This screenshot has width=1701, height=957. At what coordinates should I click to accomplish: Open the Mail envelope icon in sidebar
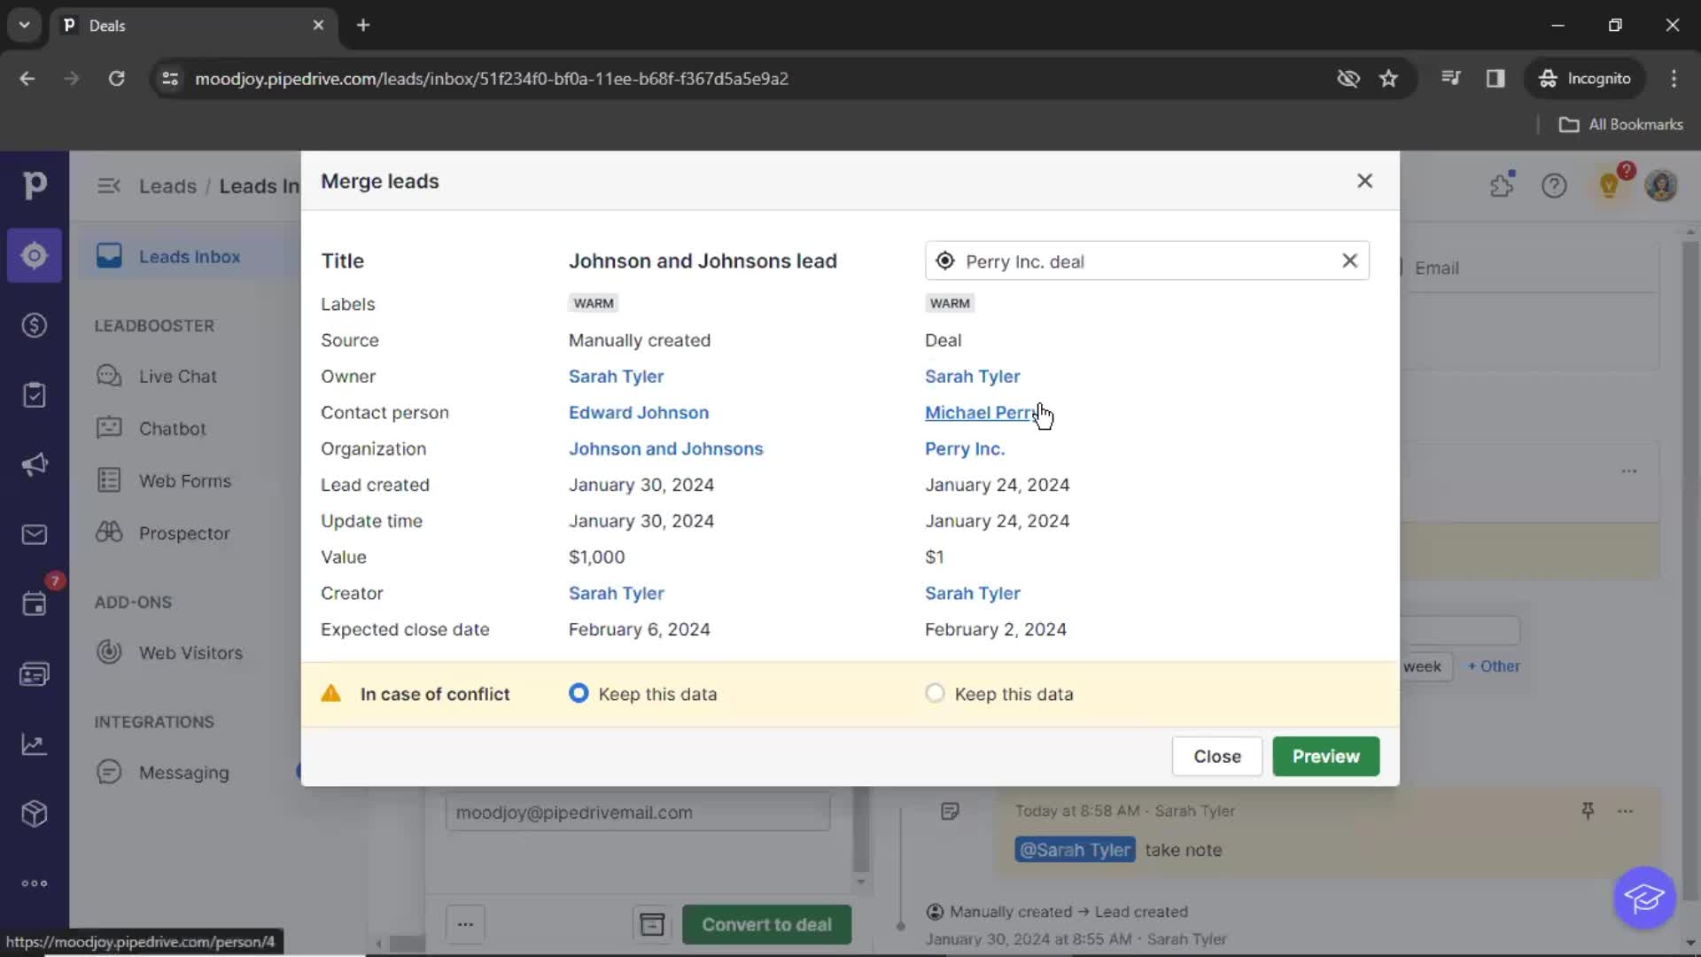34,534
